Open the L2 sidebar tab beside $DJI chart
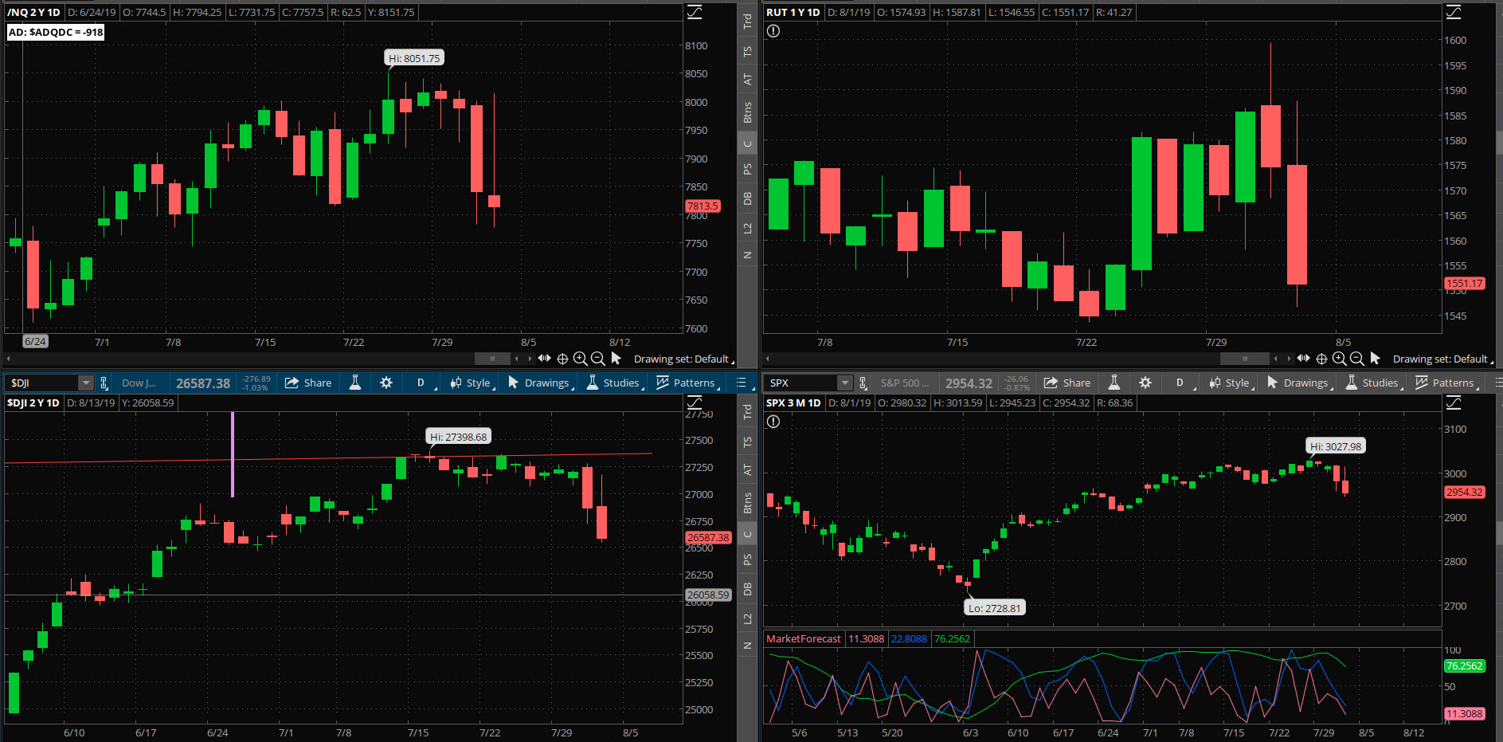The image size is (1503, 742). tap(747, 618)
